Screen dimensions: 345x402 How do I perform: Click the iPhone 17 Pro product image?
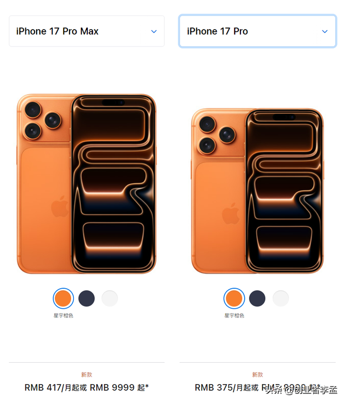pyautogui.click(x=258, y=191)
